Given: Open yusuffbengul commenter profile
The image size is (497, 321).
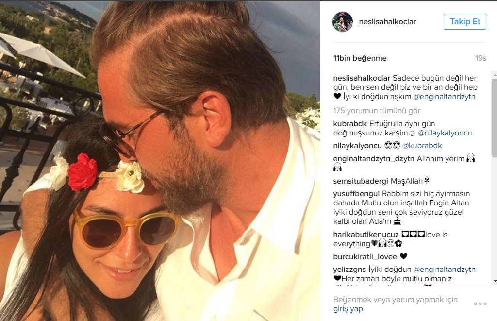Looking at the screenshot, I should pyautogui.click(x=356, y=194).
